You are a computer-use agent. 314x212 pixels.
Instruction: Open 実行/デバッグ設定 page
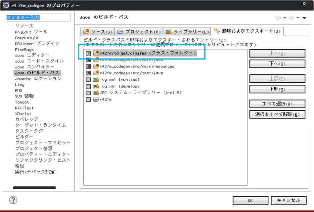pos(35,172)
